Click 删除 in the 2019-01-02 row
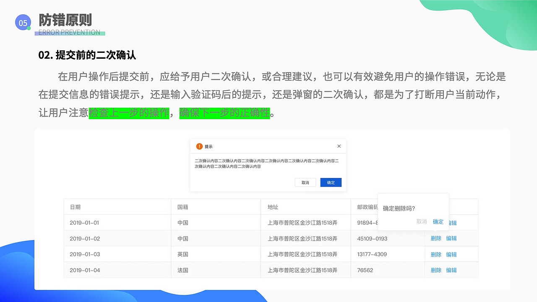Image resolution: width=537 pixels, height=302 pixels. tap(436, 238)
